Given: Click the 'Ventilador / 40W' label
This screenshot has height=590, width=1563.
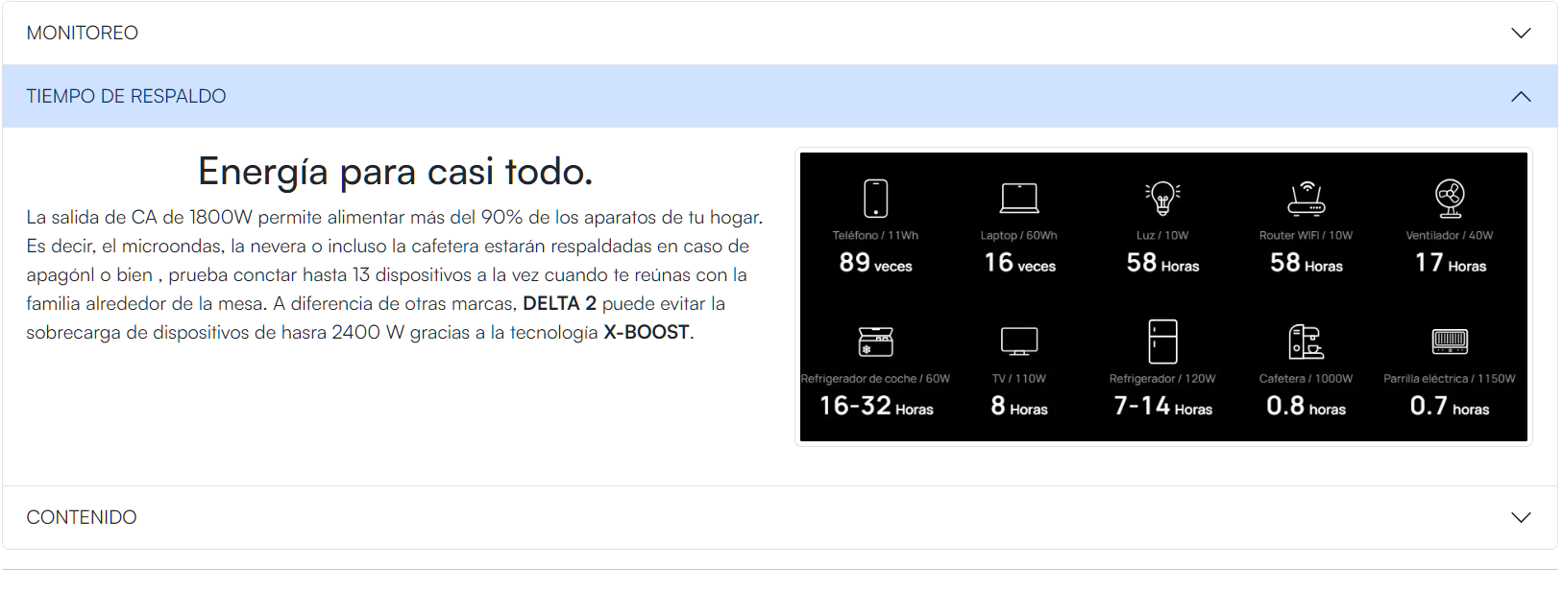Looking at the screenshot, I should (1450, 235).
